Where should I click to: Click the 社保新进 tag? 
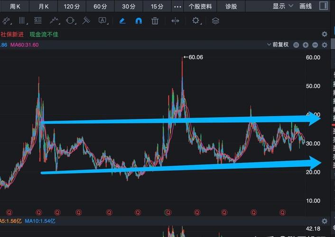click(x=12, y=35)
